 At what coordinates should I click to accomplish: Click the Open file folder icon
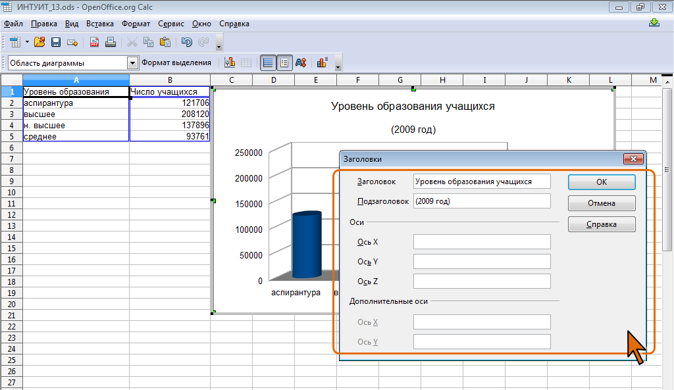point(39,42)
